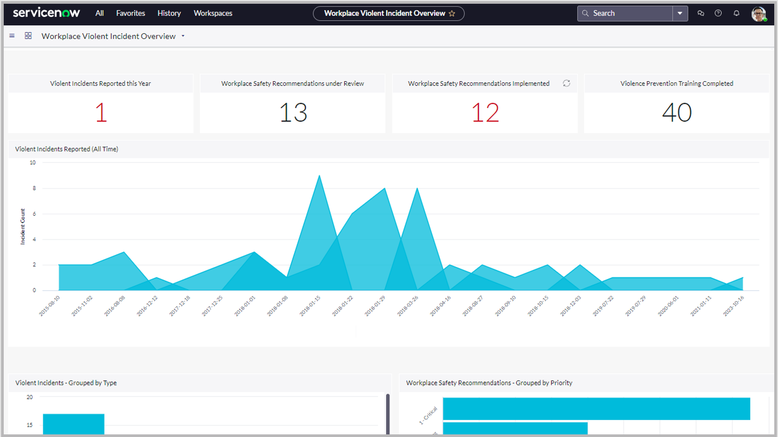
Task: Click Violent Incidents - Grouped by Type title
Action: [66, 383]
